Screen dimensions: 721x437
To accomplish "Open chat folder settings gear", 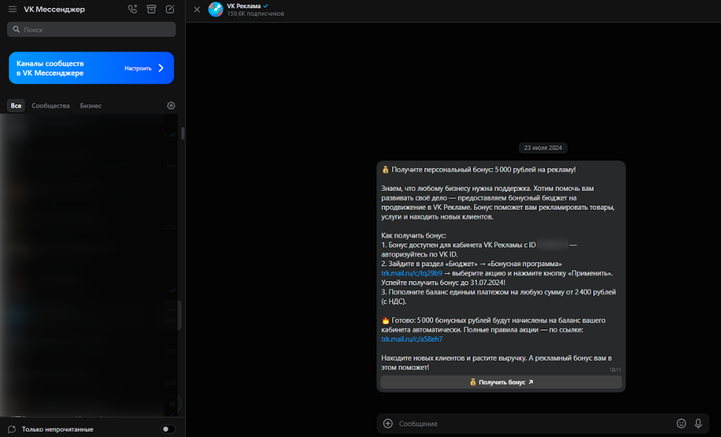I will pyautogui.click(x=171, y=106).
